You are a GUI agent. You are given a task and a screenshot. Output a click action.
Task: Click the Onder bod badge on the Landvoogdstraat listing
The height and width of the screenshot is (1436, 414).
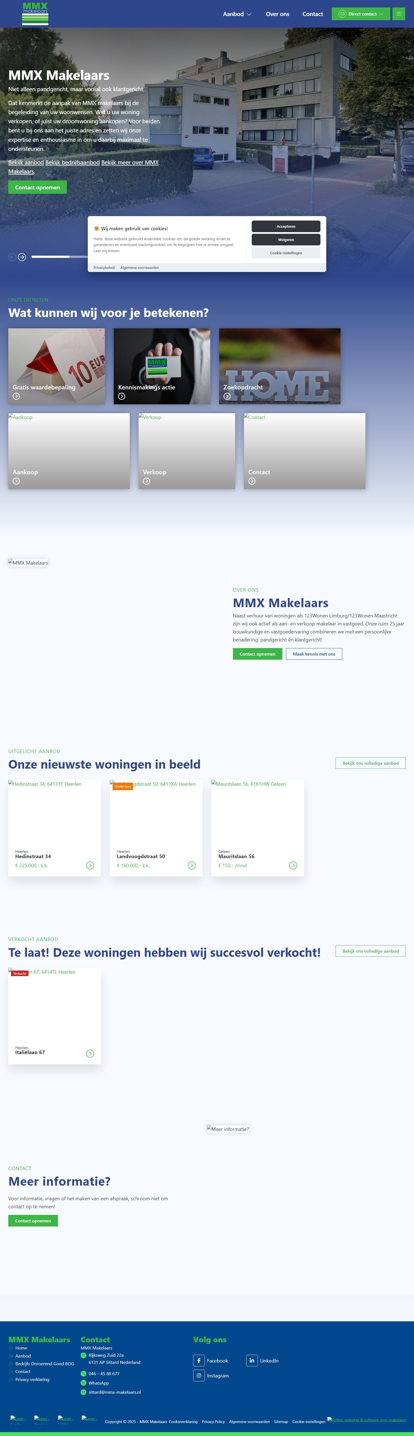pos(123,787)
